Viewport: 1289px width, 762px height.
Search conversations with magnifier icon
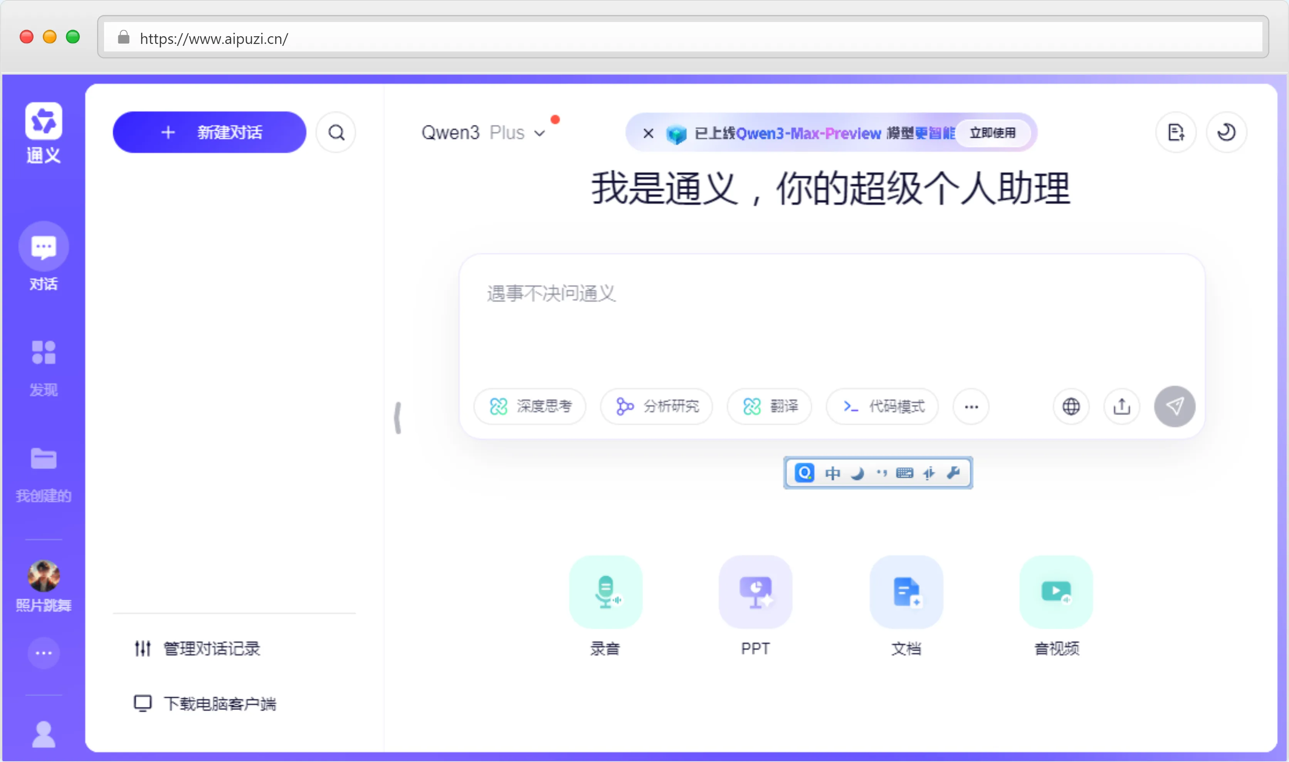tap(336, 133)
